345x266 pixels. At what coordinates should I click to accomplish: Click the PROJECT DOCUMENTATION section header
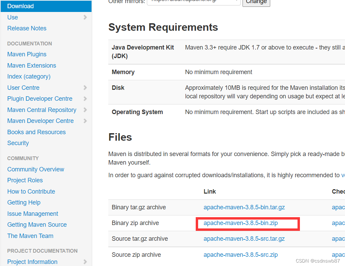tap(42, 251)
